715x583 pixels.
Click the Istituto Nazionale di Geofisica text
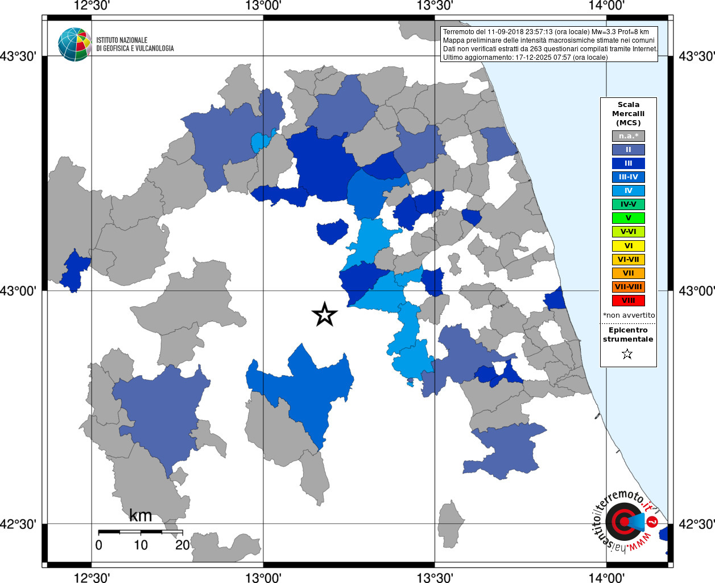click(x=135, y=44)
